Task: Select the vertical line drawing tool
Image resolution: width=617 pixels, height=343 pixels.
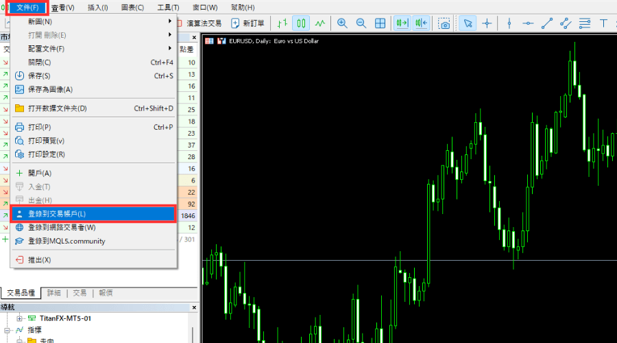Action: click(509, 23)
